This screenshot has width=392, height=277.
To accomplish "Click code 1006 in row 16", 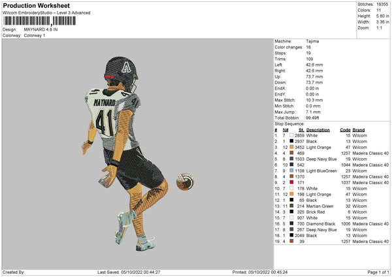I will pyautogui.click(x=346, y=223).
